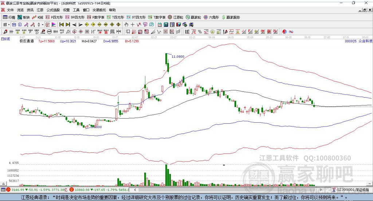Viewport: 373px width, 201px height.
Task: Click the 000925 众合科技 stock label
Action: click(359, 41)
